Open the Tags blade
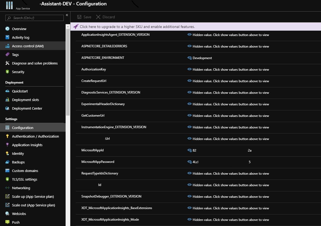Screen dimensions: 321x226 (15, 55)
